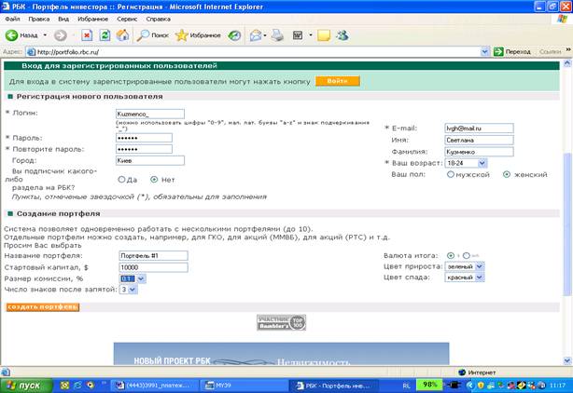Click the vertical page scrollbar
The height and width of the screenshot is (393, 573).
(567, 212)
